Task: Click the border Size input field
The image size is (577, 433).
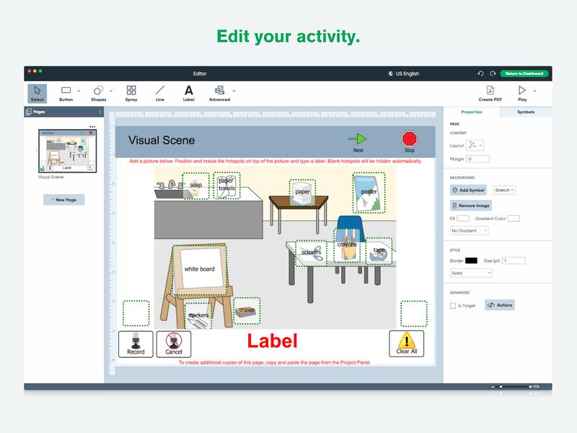Action: [514, 261]
